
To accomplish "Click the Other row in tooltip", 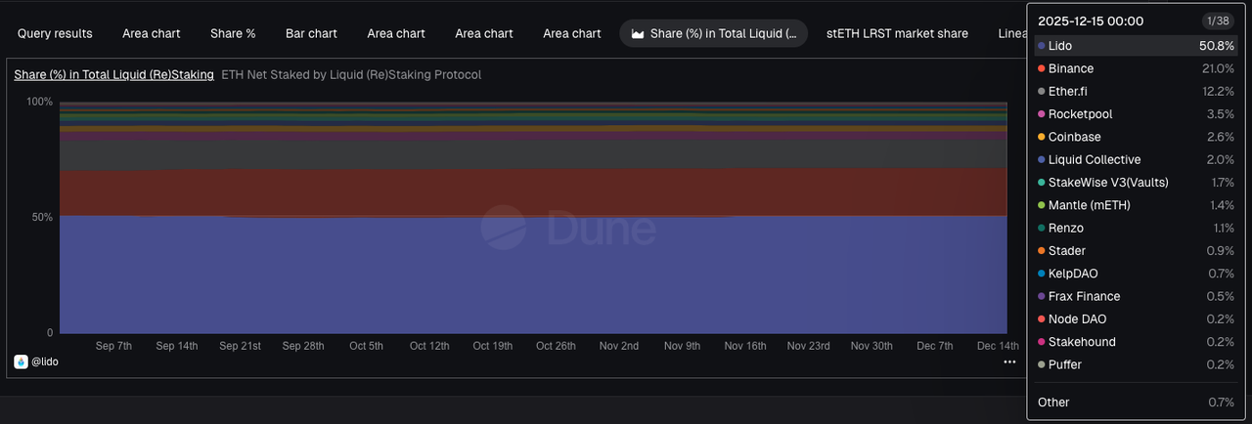I will (1135, 403).
